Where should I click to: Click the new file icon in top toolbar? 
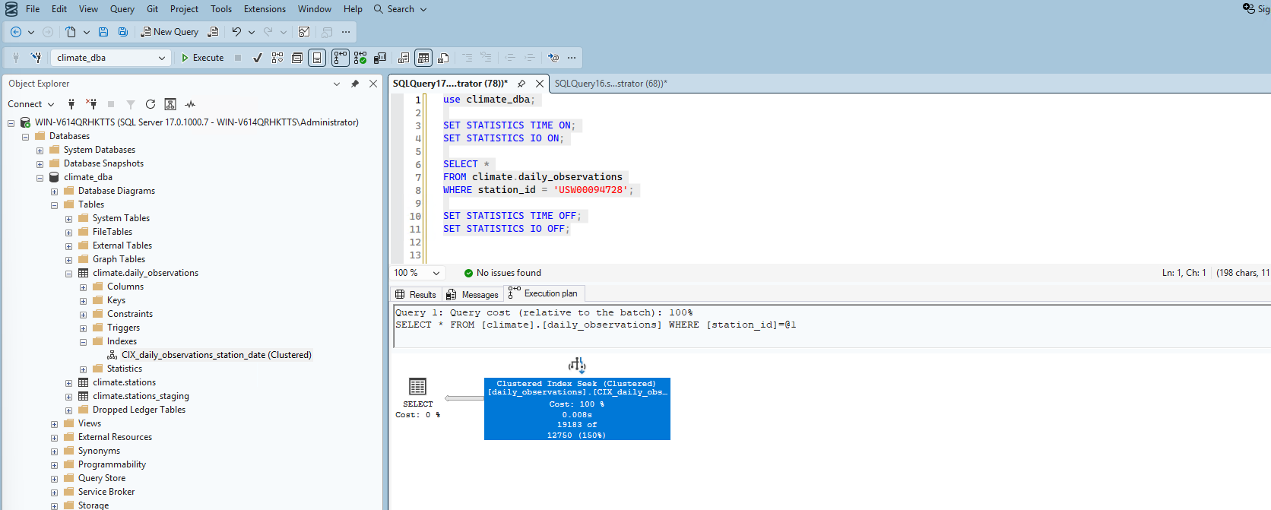pos(71,32)
